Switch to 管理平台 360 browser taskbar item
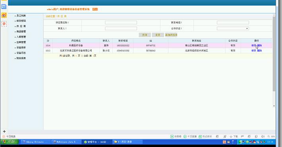The height and width of the screenshot is (147, 282). point(97,142)
